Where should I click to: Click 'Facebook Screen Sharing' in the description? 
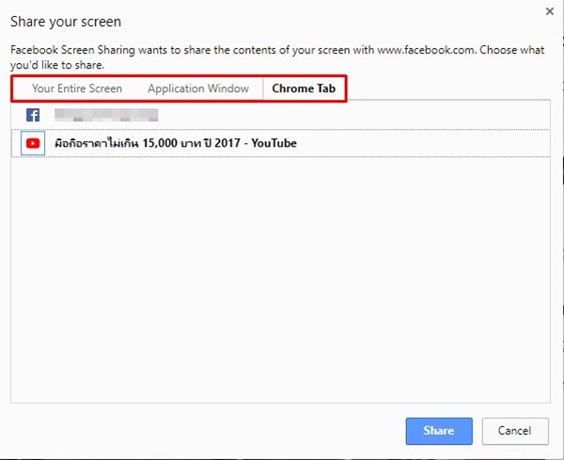pos(72,50)
